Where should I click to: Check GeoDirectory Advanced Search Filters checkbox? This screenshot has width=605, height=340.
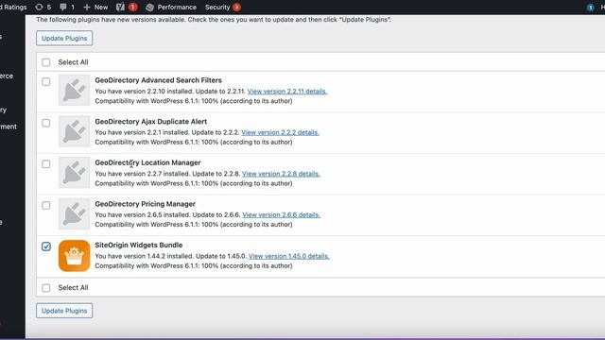click(46, 82)
